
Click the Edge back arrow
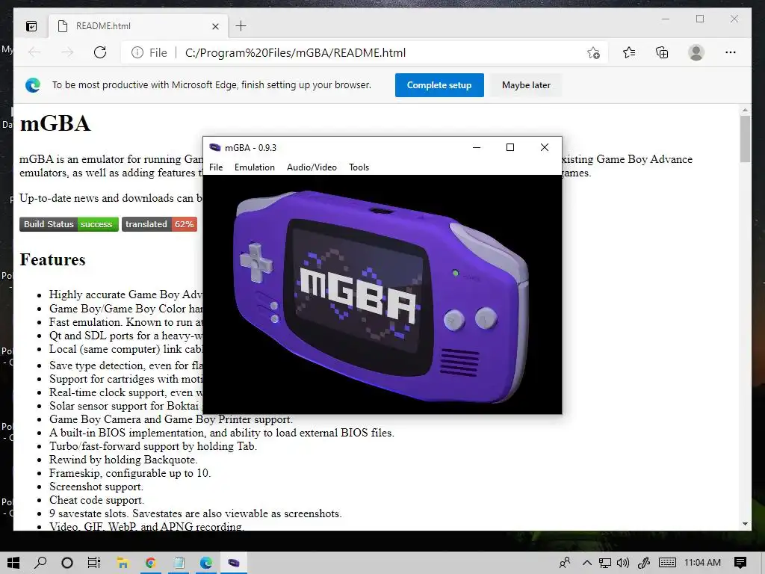(34, 52)
